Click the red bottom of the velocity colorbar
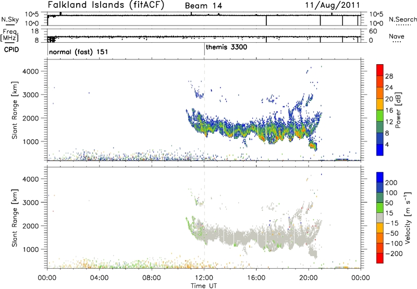This screenshot has width=417, height=289. pyautogui.click(x=380, y=258)
